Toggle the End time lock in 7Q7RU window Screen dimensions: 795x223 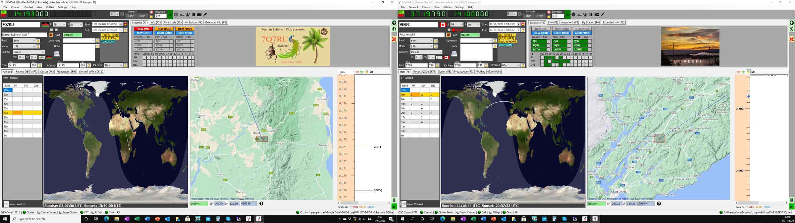pyautogui.click(x=126, y=30)
